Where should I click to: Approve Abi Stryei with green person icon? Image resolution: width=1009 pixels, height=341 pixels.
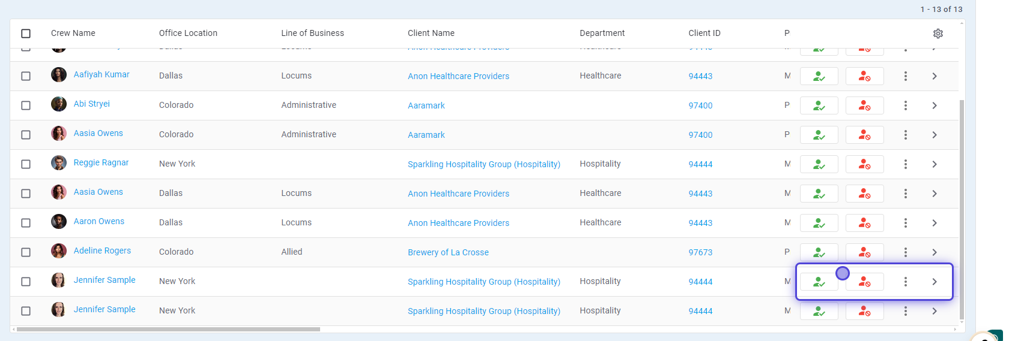[819, 105]
